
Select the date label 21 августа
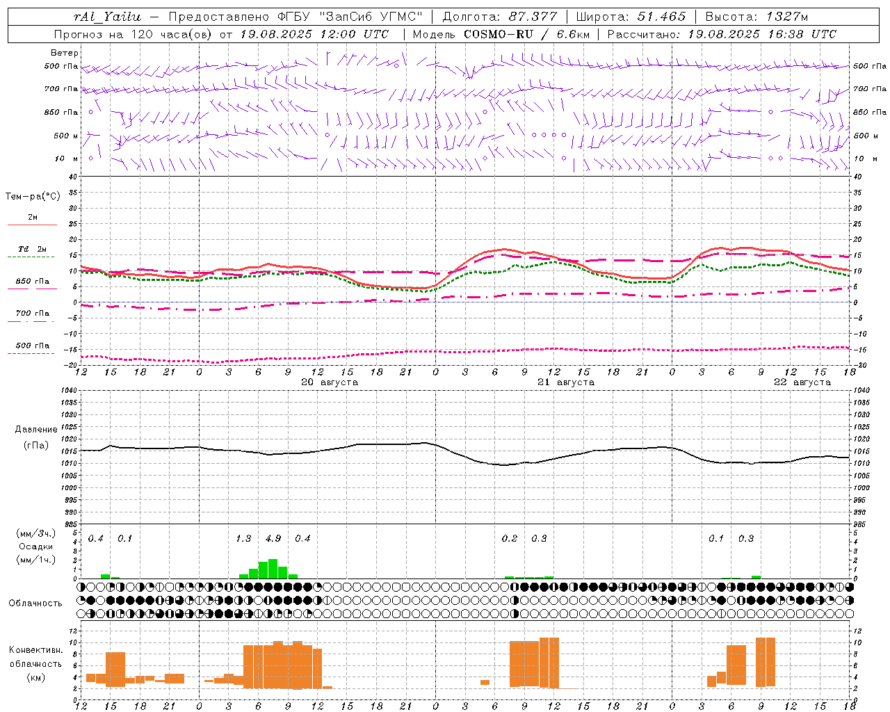coord(566,382)
